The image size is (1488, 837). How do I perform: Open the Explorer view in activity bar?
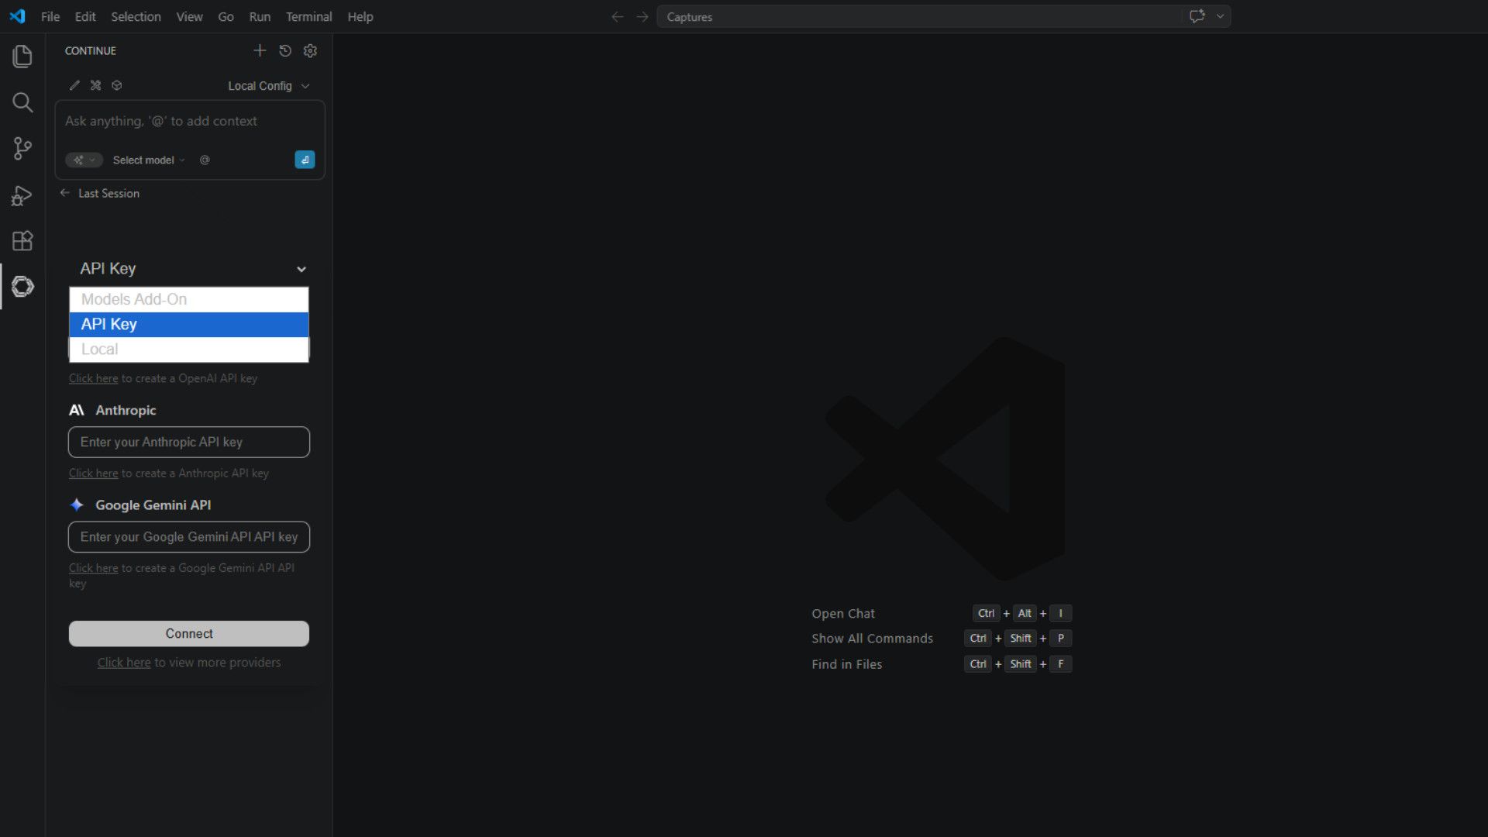tap(22, 56)
